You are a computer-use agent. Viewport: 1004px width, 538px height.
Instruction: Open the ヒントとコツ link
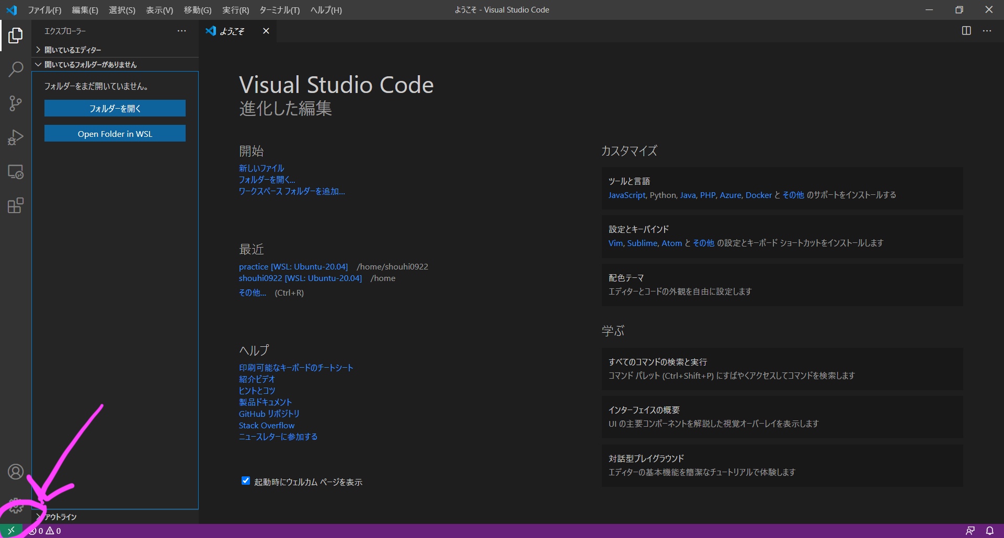tap(257, 391)
